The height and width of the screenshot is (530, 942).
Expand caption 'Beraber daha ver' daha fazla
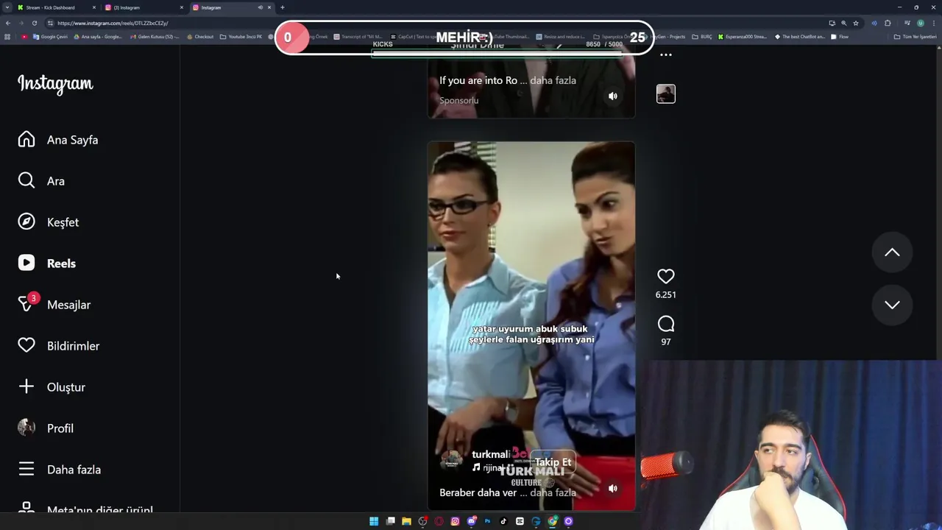pos(553,492)
